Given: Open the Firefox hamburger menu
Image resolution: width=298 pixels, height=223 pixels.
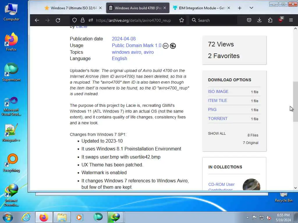Looking at the screenshot, I should [x=291, y=20].
